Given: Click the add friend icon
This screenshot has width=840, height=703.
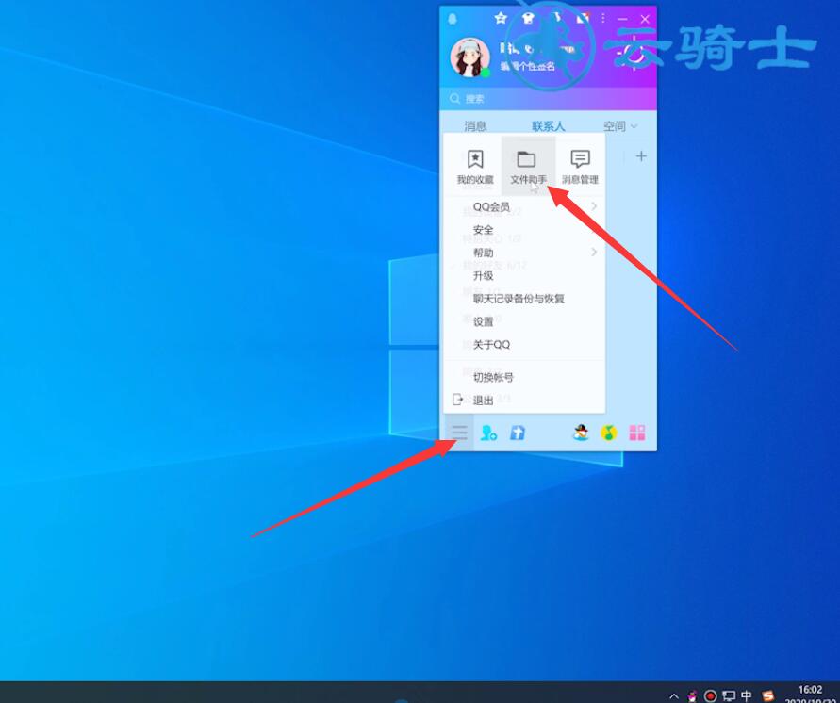Looking at the screenshot, I should click(x=488, y=433).
